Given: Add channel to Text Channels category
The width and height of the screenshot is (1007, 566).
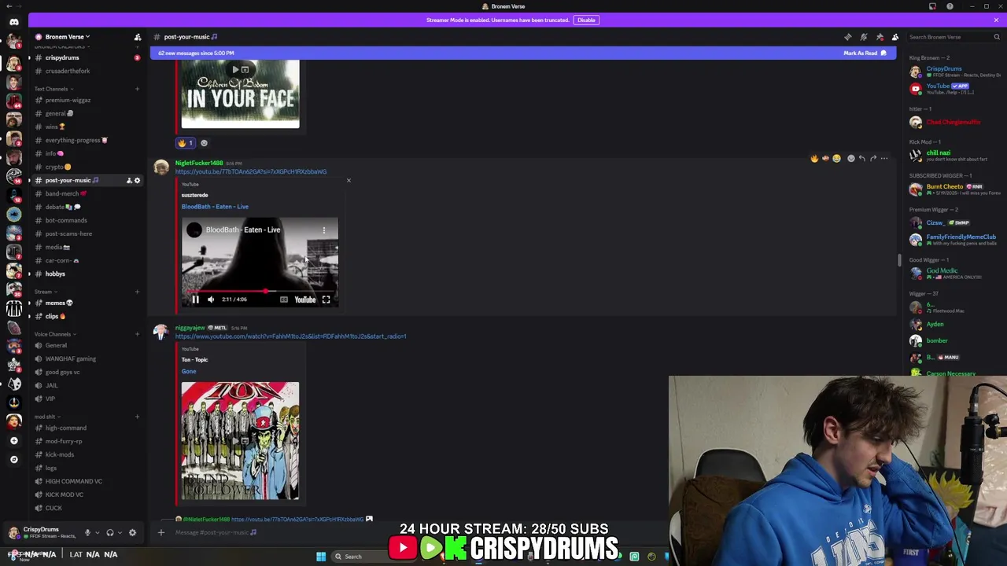Looking at the screenshot, I should click(137, 89).
